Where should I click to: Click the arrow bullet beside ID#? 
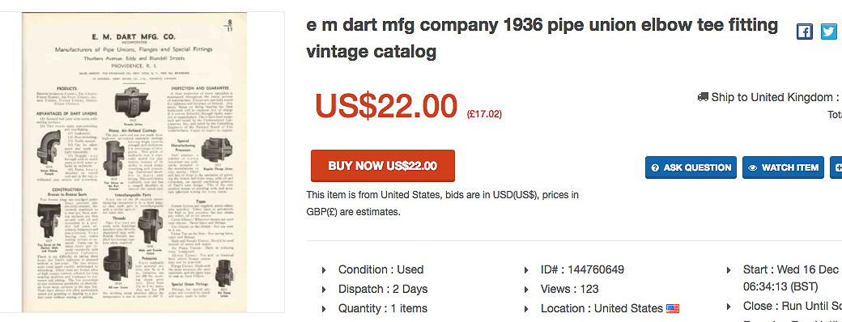point(526,270)
